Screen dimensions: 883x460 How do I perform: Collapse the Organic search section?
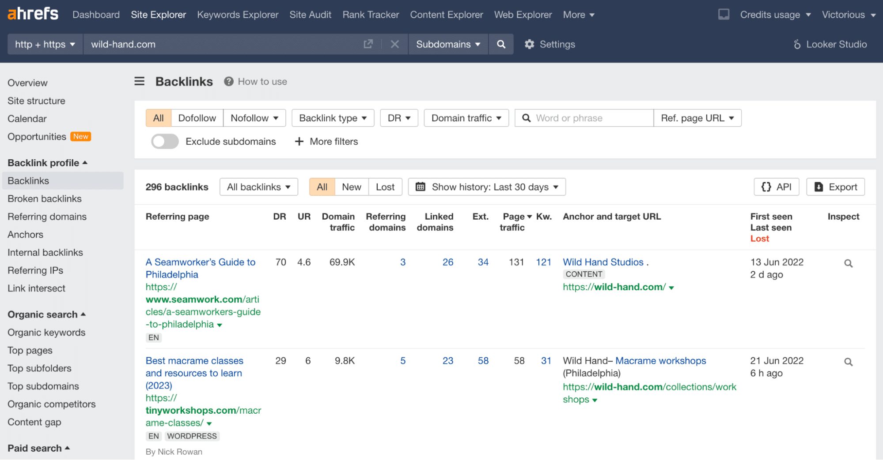(x=47, y=314)
